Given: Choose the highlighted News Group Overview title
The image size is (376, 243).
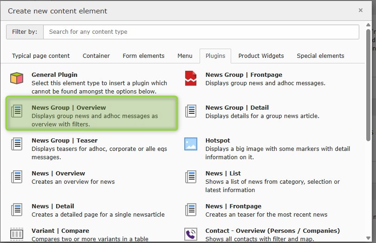Looking at the screenshot, I should tap(69, 107).
